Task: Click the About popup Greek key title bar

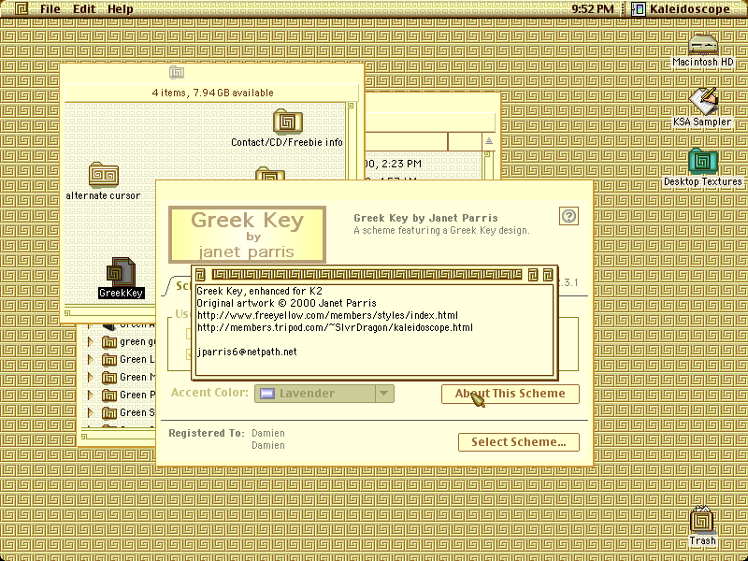Action: pos(367,274)
